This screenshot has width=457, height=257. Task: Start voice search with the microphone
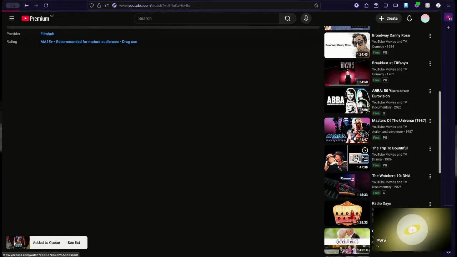point(306,19)
